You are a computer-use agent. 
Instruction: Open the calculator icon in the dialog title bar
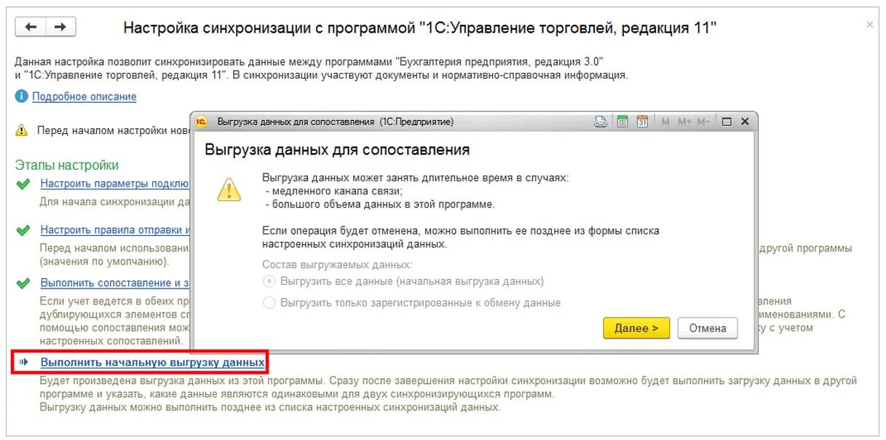622,122
